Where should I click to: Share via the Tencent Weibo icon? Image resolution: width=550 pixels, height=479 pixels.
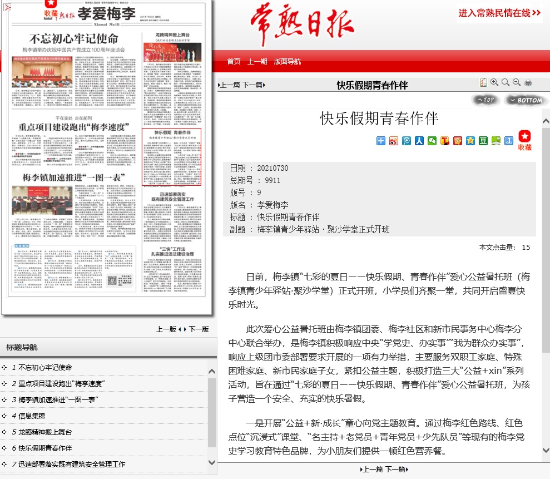pyautogui.click(x=406, y=141)
